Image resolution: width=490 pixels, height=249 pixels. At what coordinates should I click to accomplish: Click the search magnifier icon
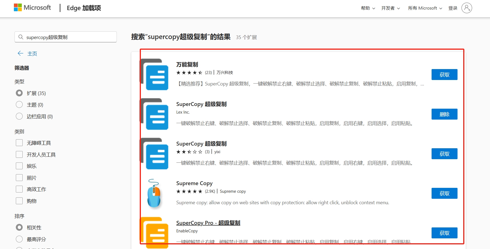21,37
